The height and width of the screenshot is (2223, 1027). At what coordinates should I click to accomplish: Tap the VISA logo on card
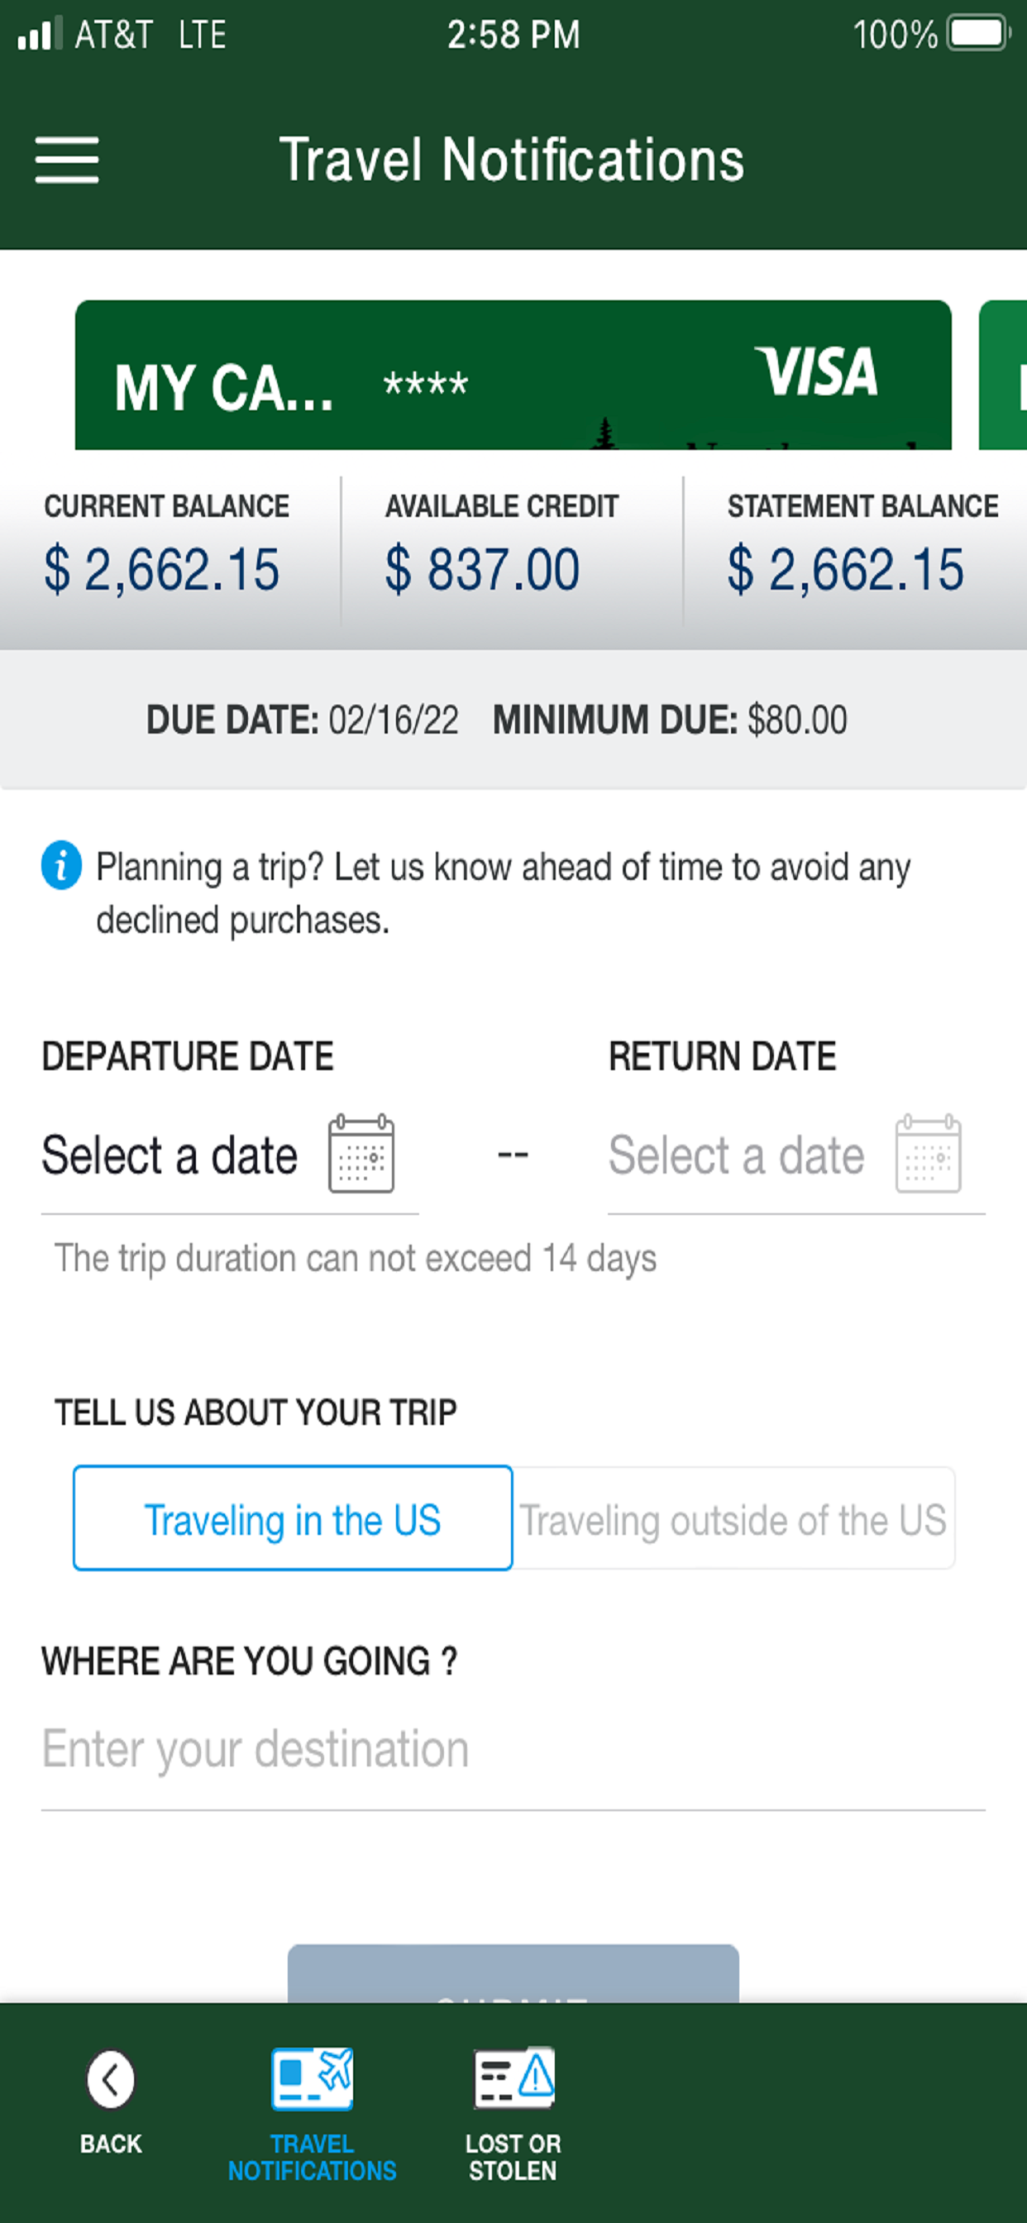coord(815,372)
